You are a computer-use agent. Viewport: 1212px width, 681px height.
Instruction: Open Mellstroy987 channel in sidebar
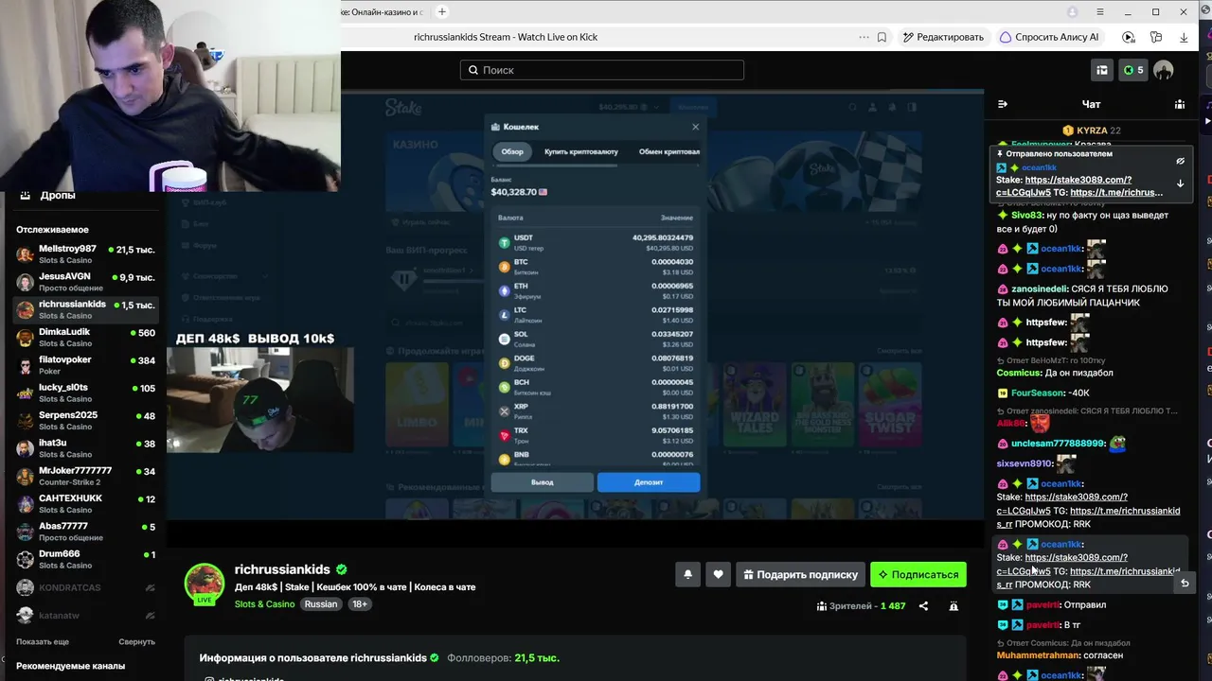(x=85, y=254)
